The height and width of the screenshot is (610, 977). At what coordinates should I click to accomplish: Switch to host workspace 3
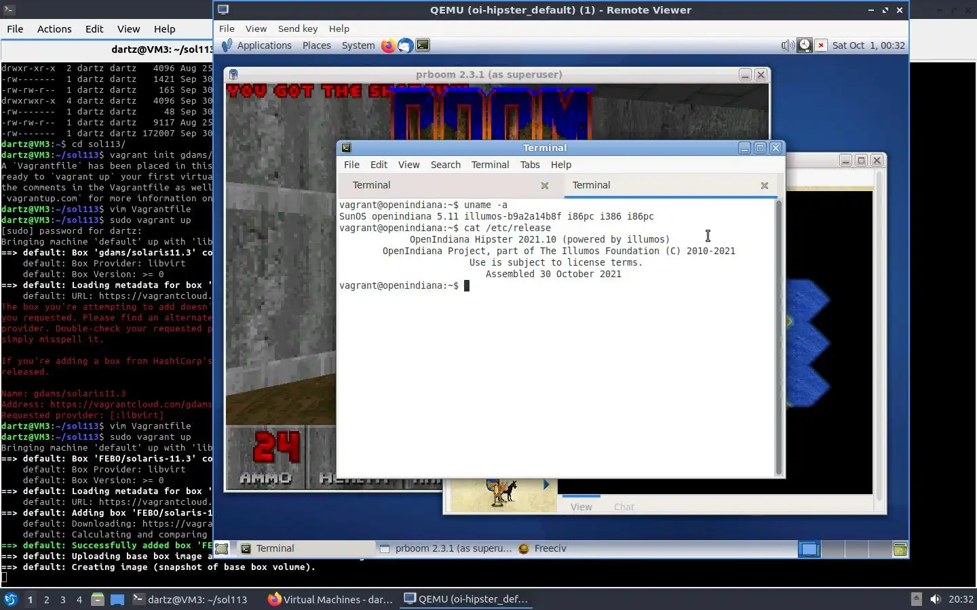(63, 600)
